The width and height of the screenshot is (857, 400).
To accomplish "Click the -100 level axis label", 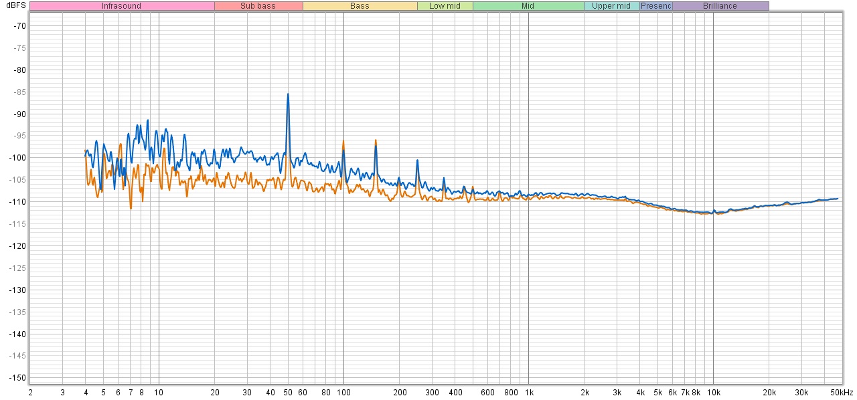I will tap(18, 158).
